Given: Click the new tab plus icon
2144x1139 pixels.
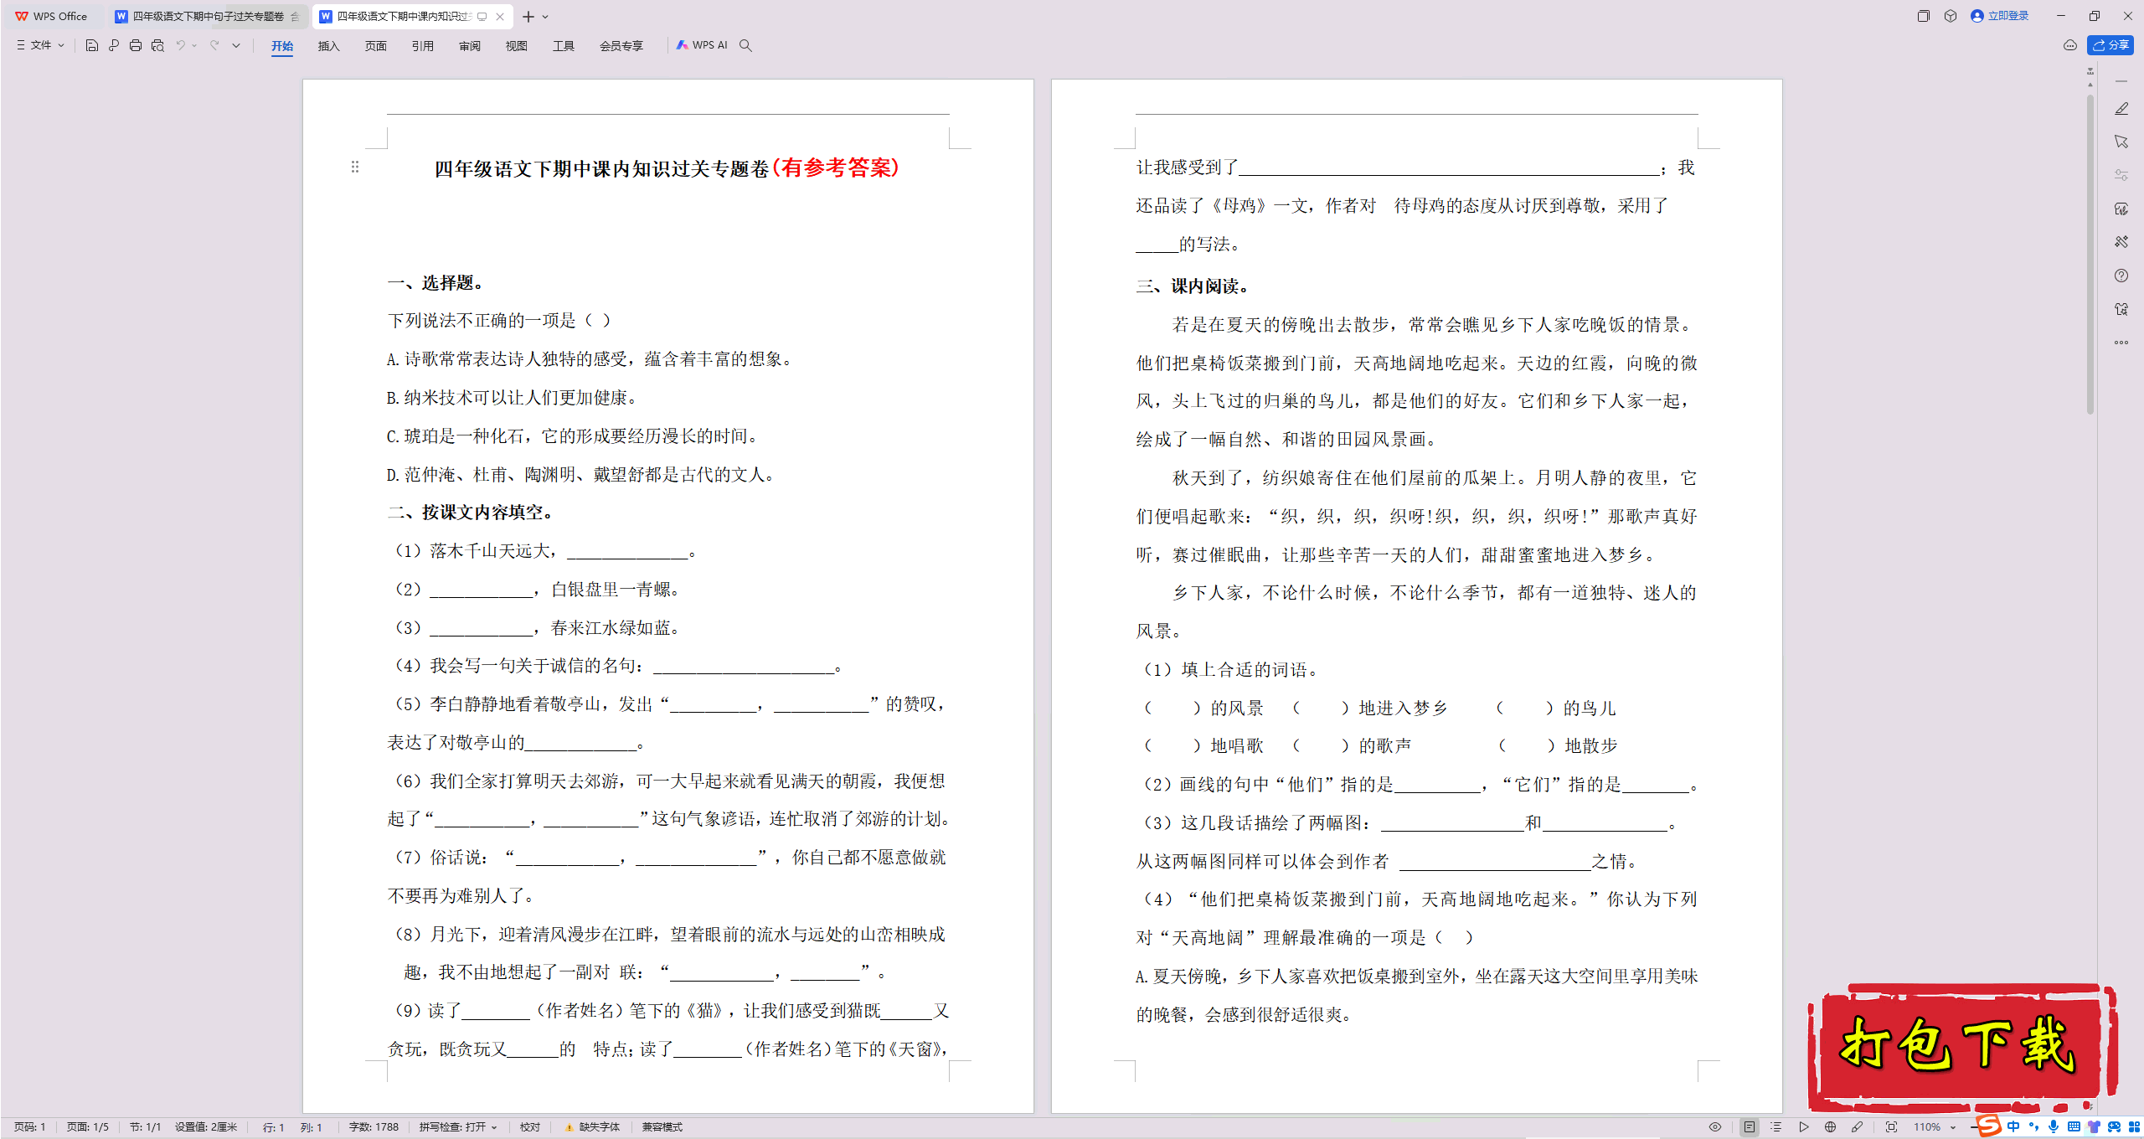Looking at the screenshot, I should (528, 17).
